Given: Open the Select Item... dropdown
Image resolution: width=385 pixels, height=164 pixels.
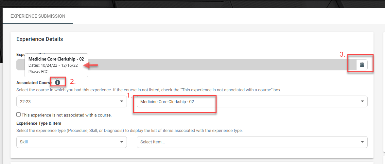Looking at the screenshot, I should (252, 142).
